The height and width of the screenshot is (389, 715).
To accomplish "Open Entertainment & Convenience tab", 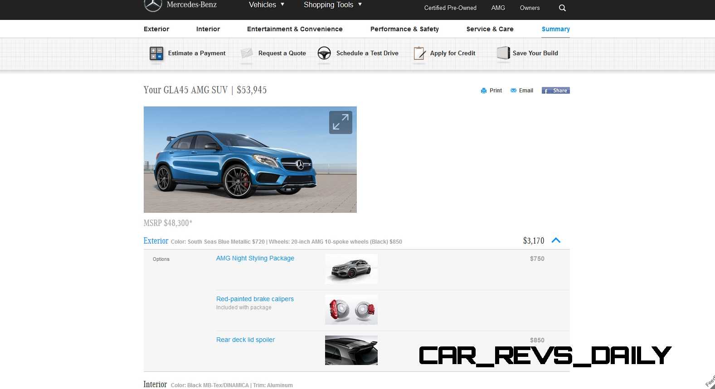I will coord(295,29).
